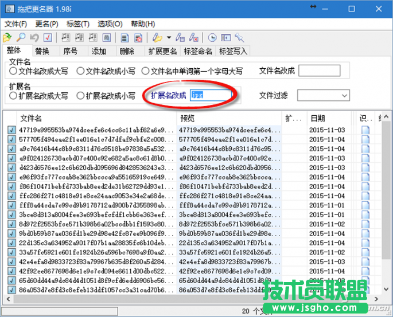
Task: Switch to the '标签命名' tab
Action: click(197, 51)
